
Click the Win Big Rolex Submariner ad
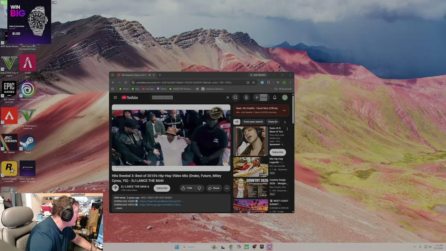(29, 22)
